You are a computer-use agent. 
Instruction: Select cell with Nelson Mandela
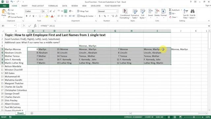coord(16,66)
